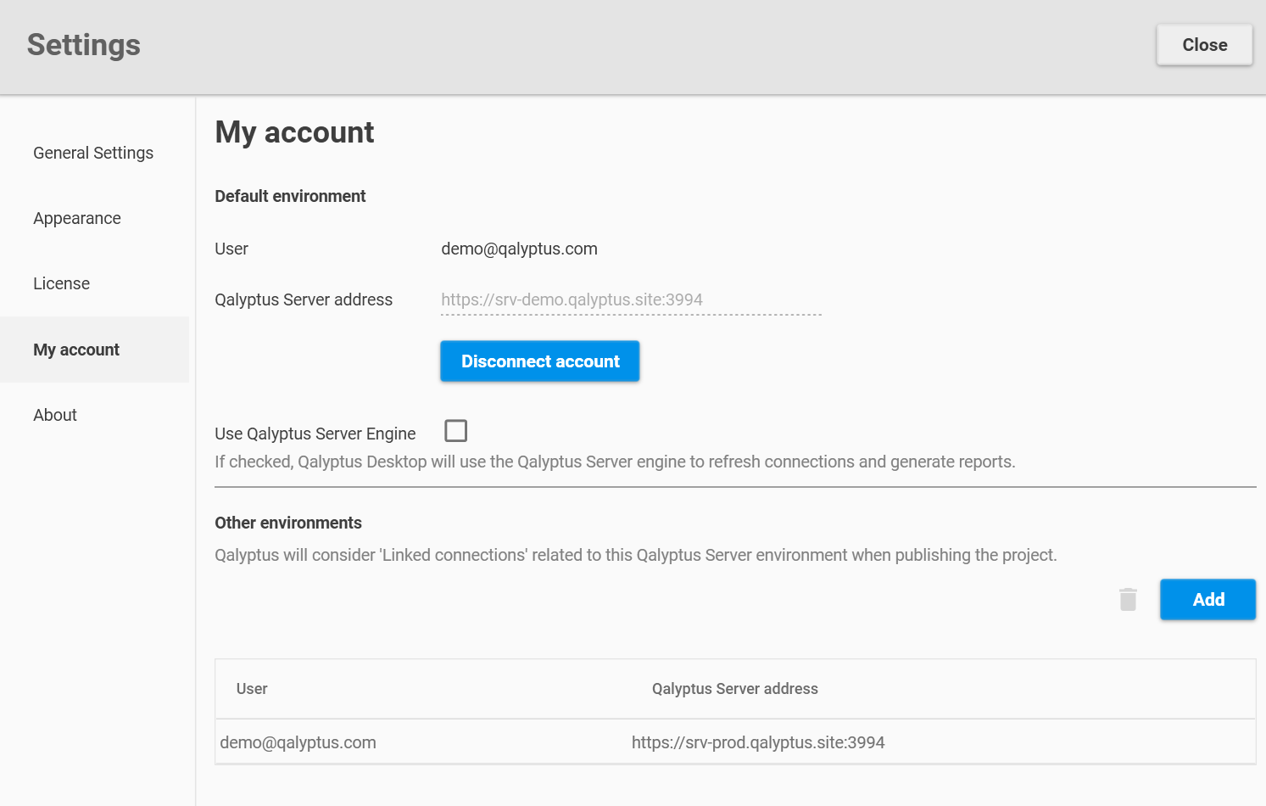Click the User column header
The width and height of the screenshot is (1266, 806).
click(252, 688)
